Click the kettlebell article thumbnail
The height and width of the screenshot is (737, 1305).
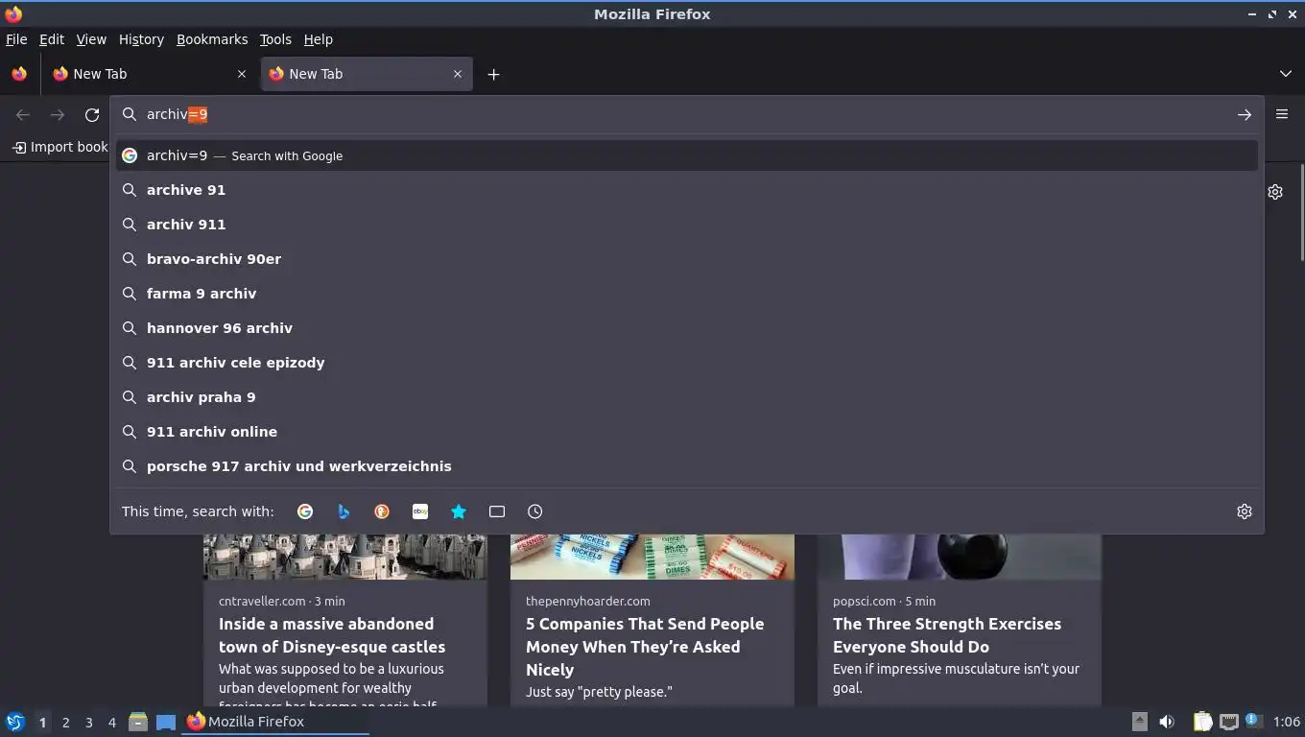pyautogui.click(x=960, y=557)
